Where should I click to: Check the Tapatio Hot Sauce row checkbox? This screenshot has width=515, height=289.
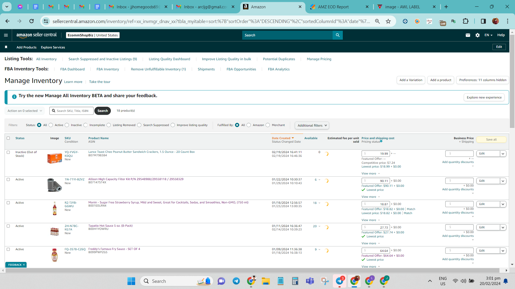[x=8, y=226]
